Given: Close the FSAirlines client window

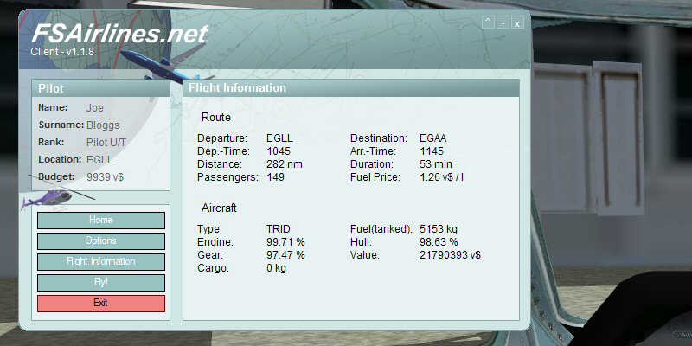Looking at the screenshot, I should pos(517,22).
